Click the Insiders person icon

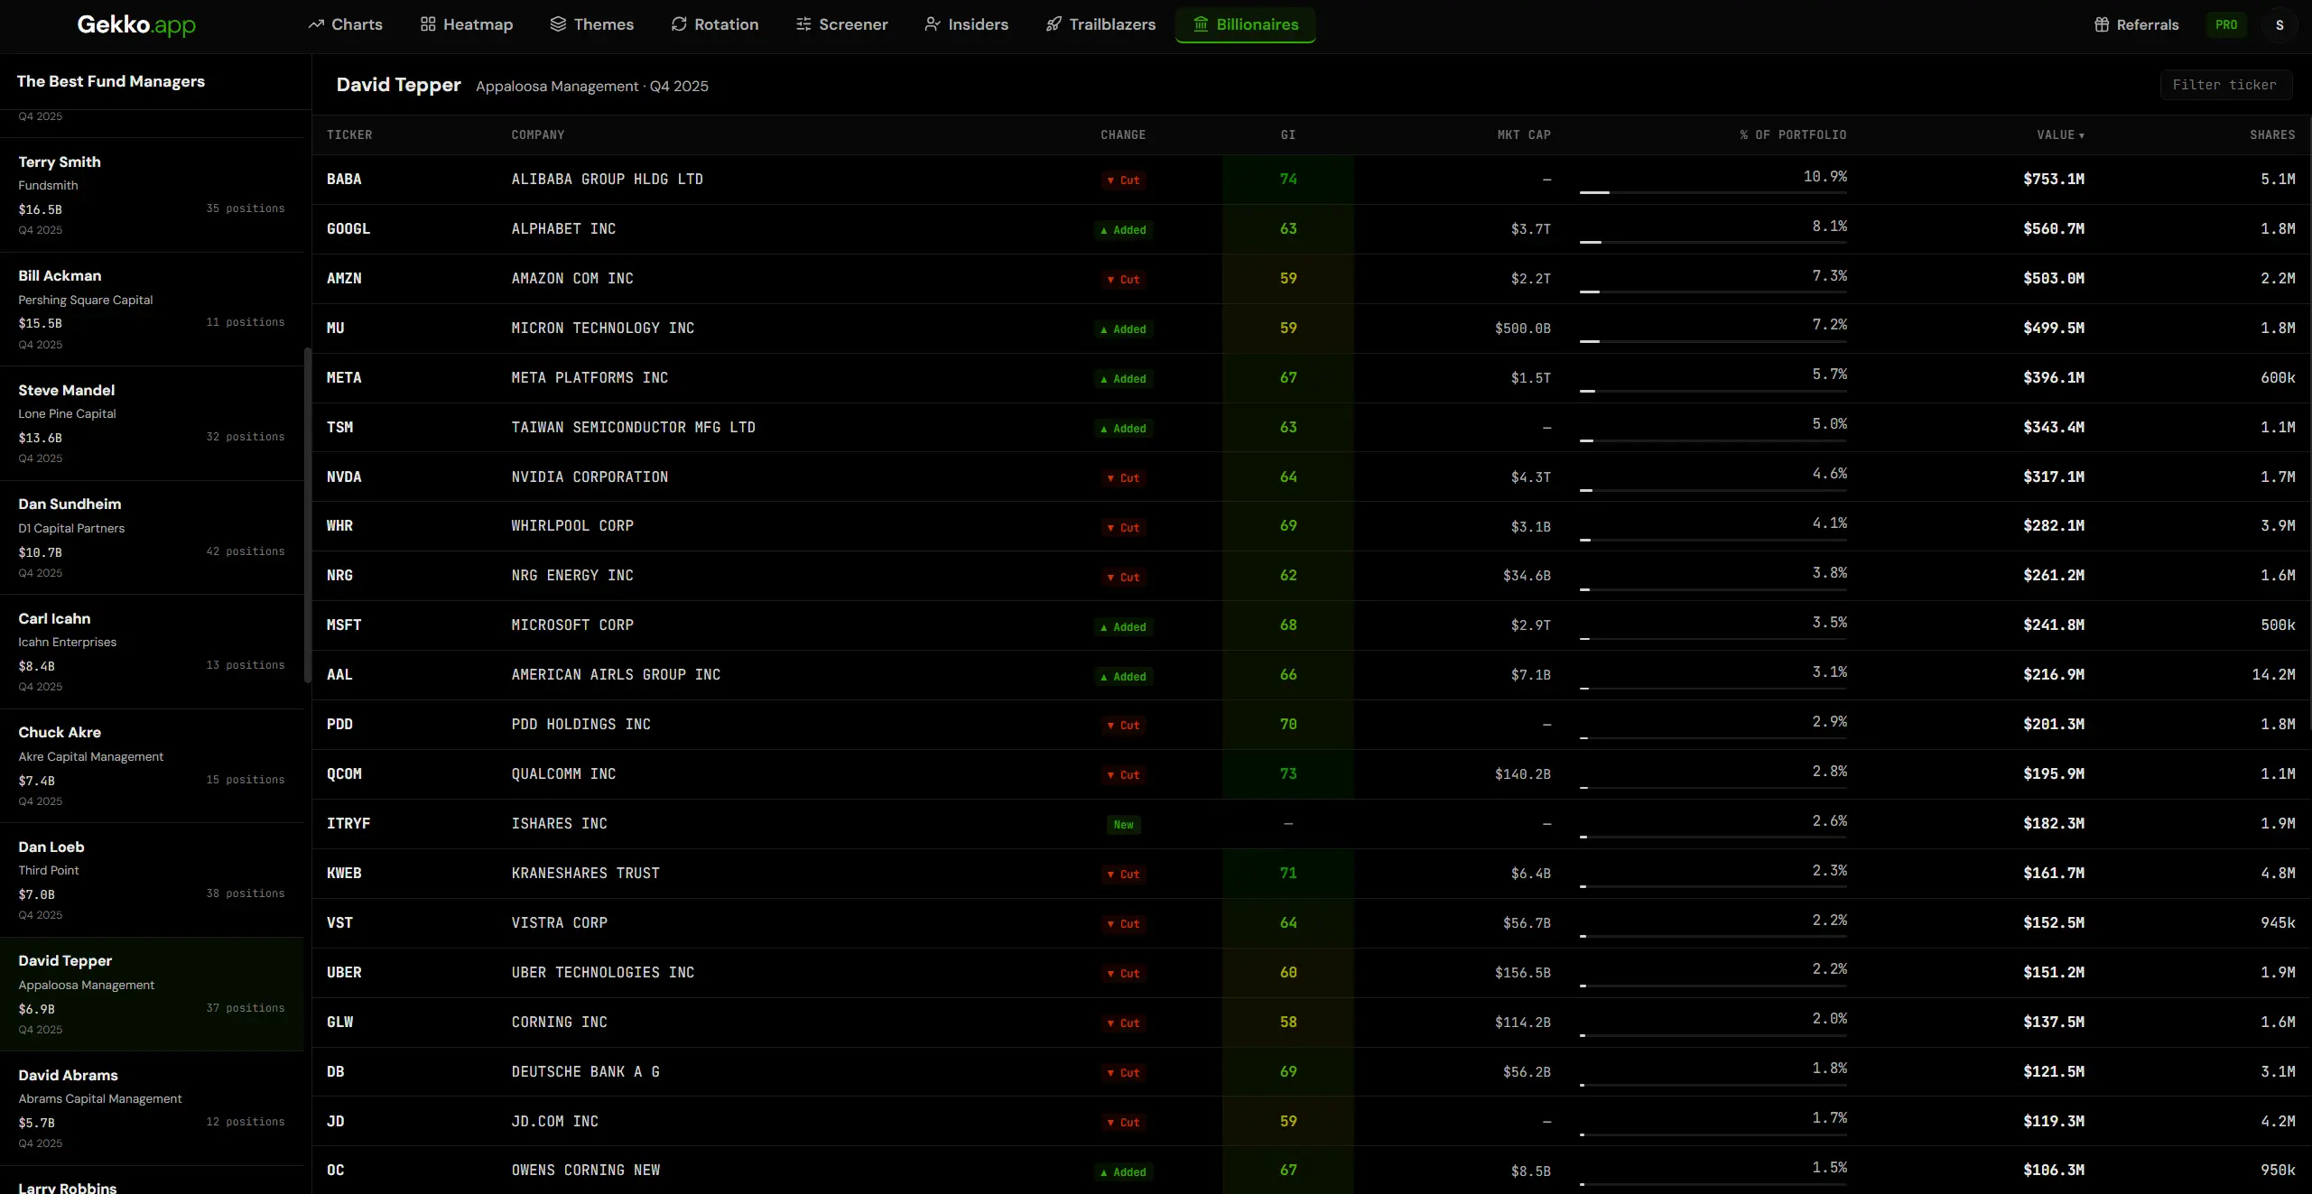coord(933,24)
